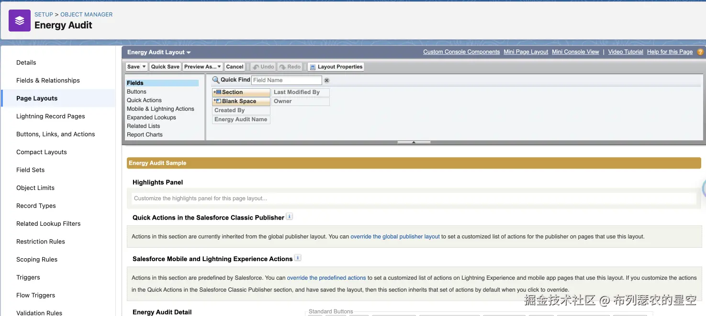Click the Cancel button
This screenshot has height=316, width=706.
(x=235, y=67)
